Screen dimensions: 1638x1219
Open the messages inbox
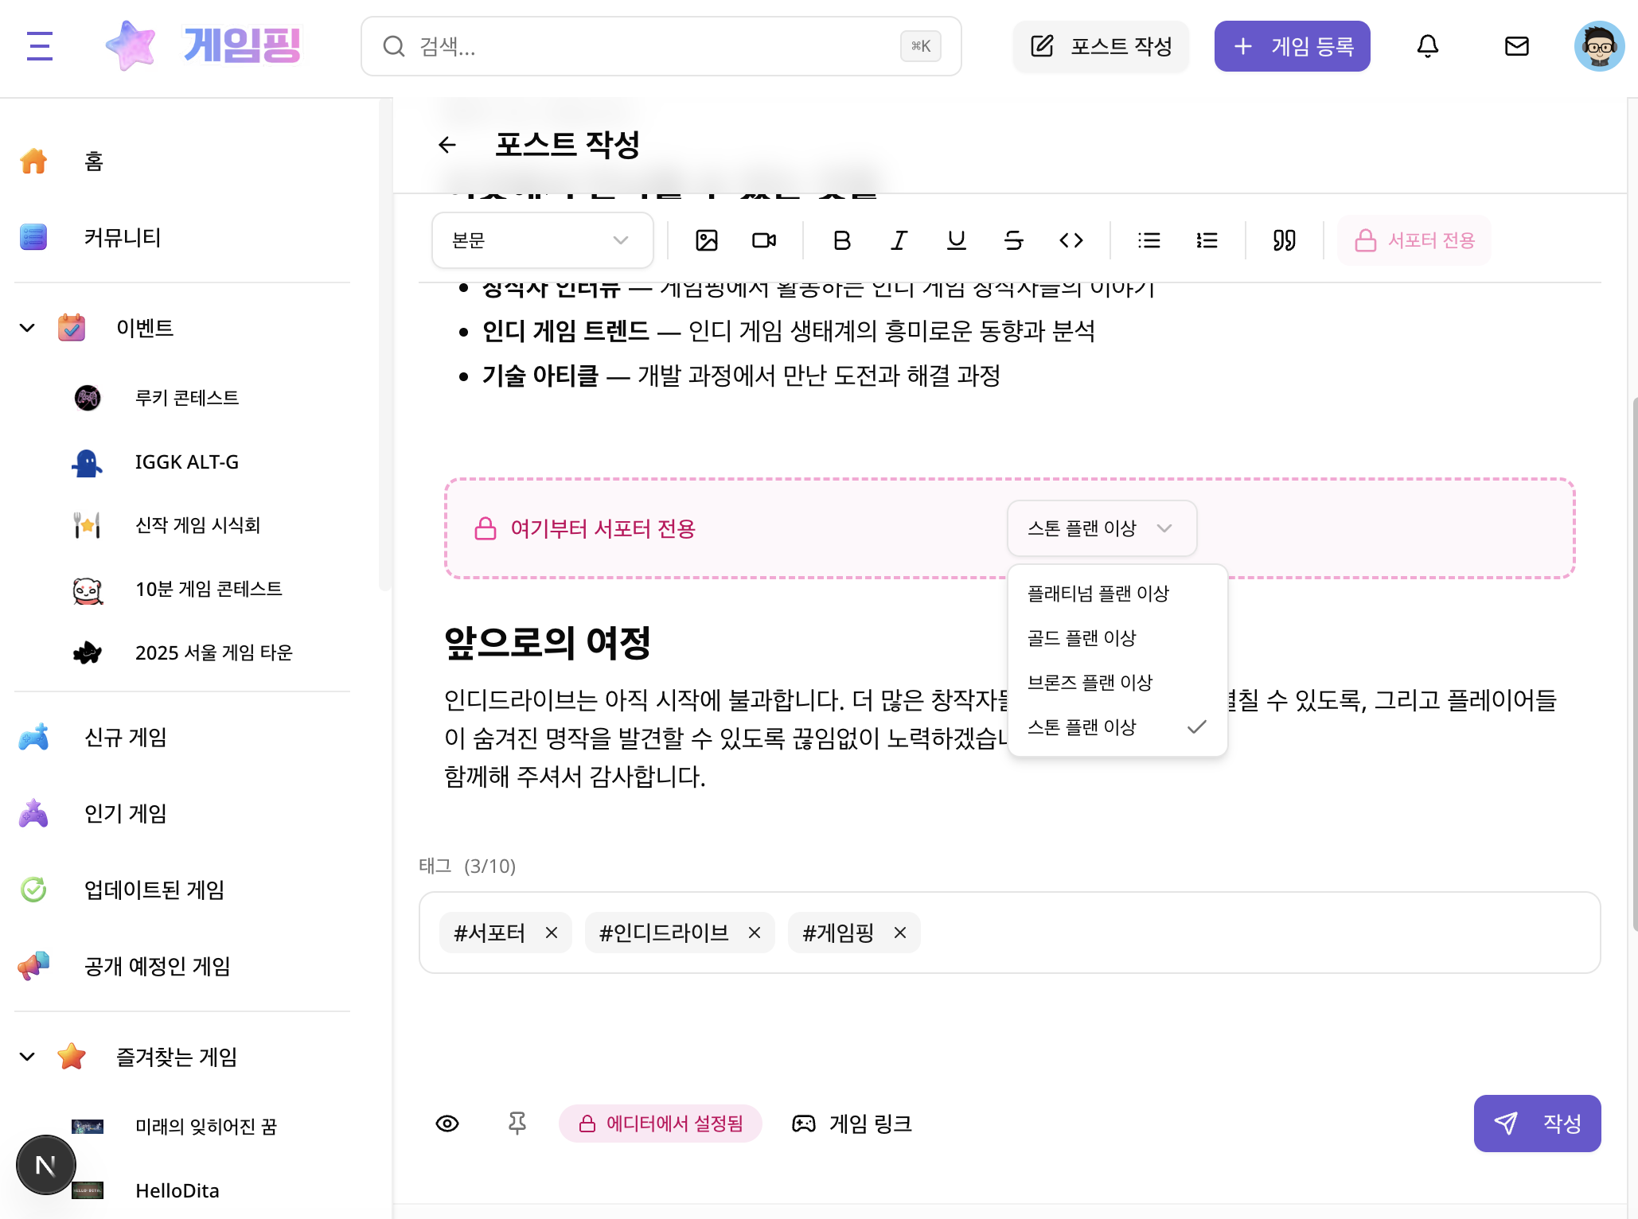point(1517,46)
